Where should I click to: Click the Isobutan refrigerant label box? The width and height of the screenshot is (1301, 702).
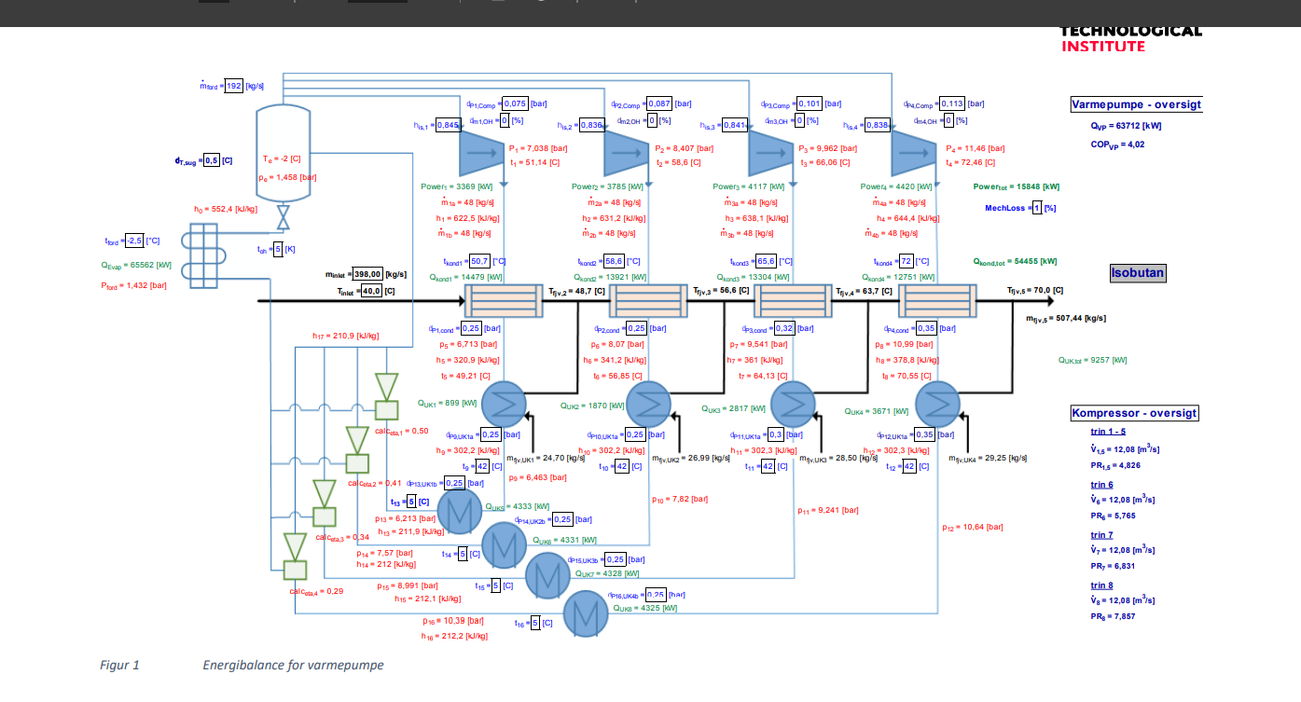coord(1137,273)
